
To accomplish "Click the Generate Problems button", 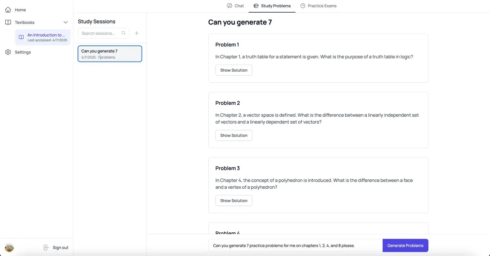I will point(405,245).
